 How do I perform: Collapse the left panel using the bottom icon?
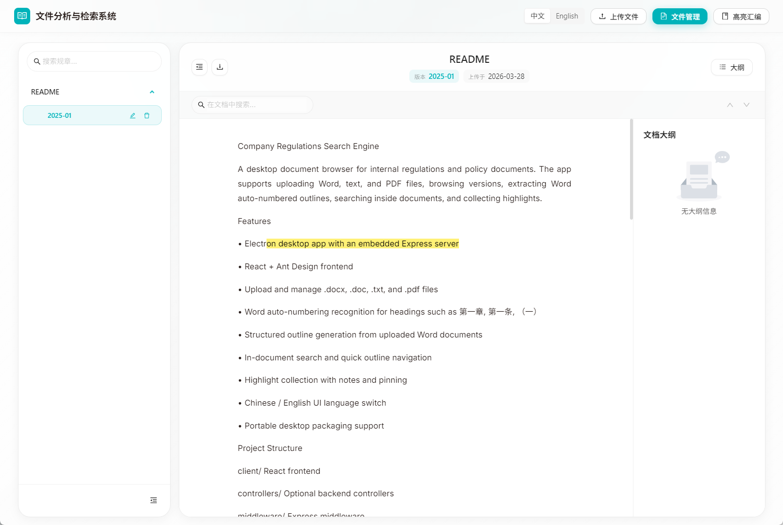coord(153,500)
